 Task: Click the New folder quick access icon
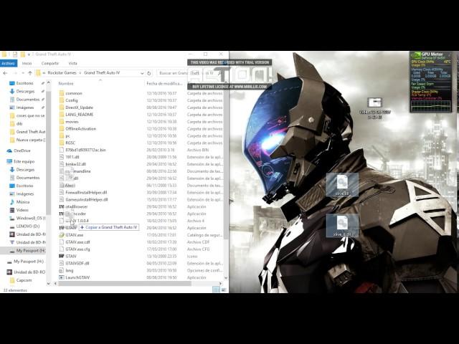pyautogui.click(x=22, y=54)
